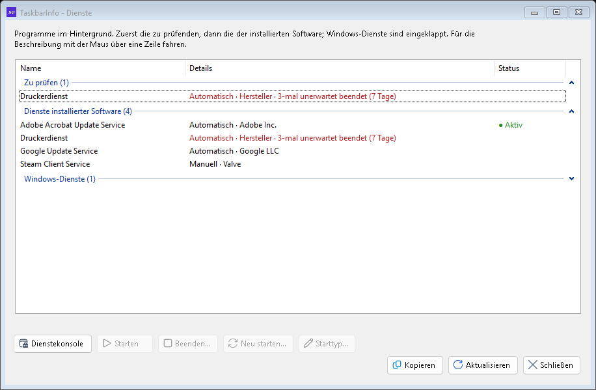Select 'Adobe Acrobat Update Service' row
Image resolution: width=596 pixels, height=390 pixels.
pos(292,125)
